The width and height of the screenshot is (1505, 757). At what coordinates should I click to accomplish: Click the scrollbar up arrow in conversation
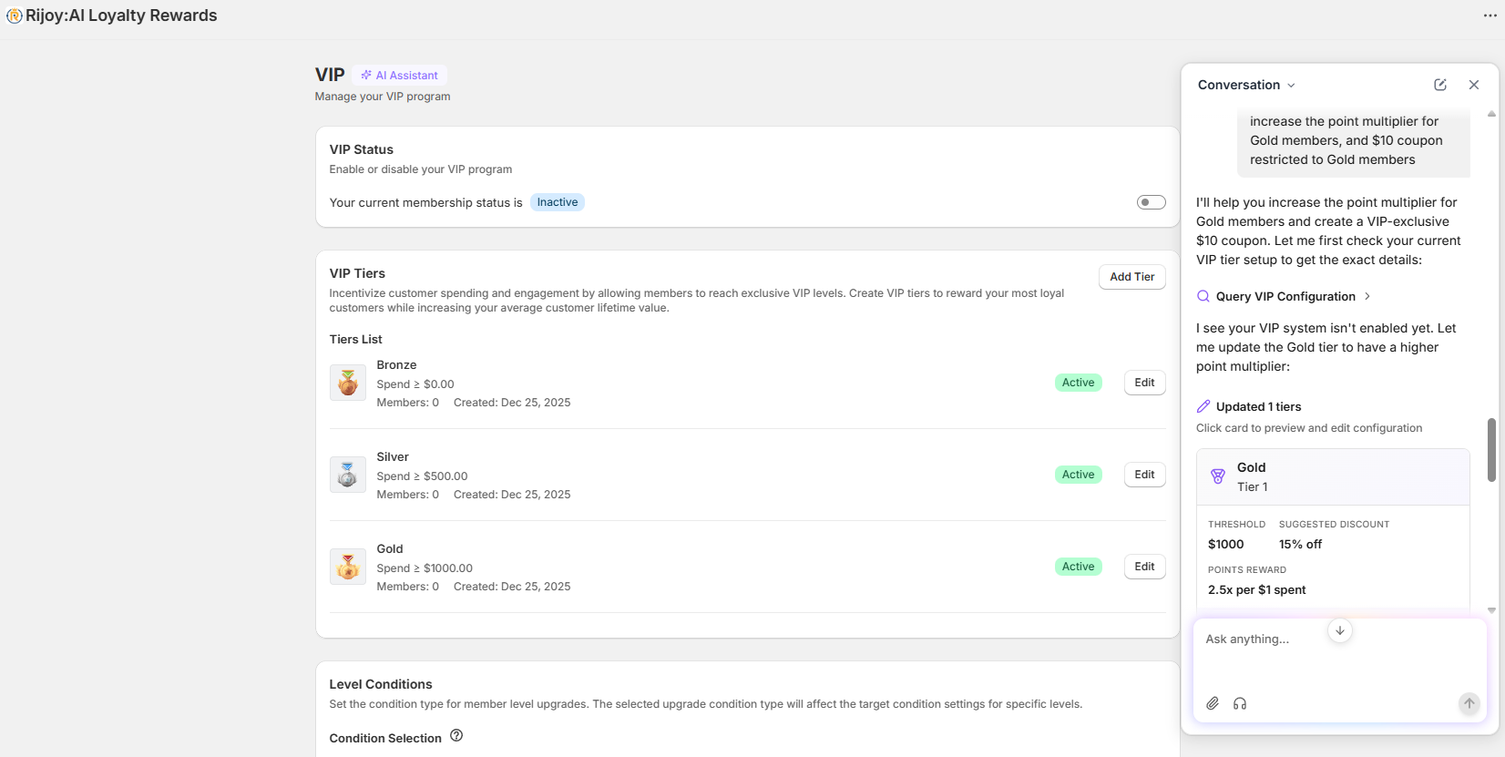tap(1491, 114)
